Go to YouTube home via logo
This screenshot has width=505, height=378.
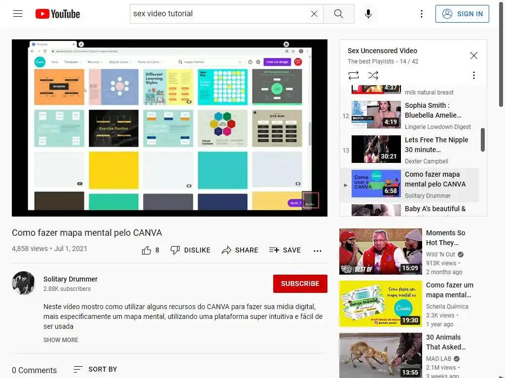pos(58,14)
